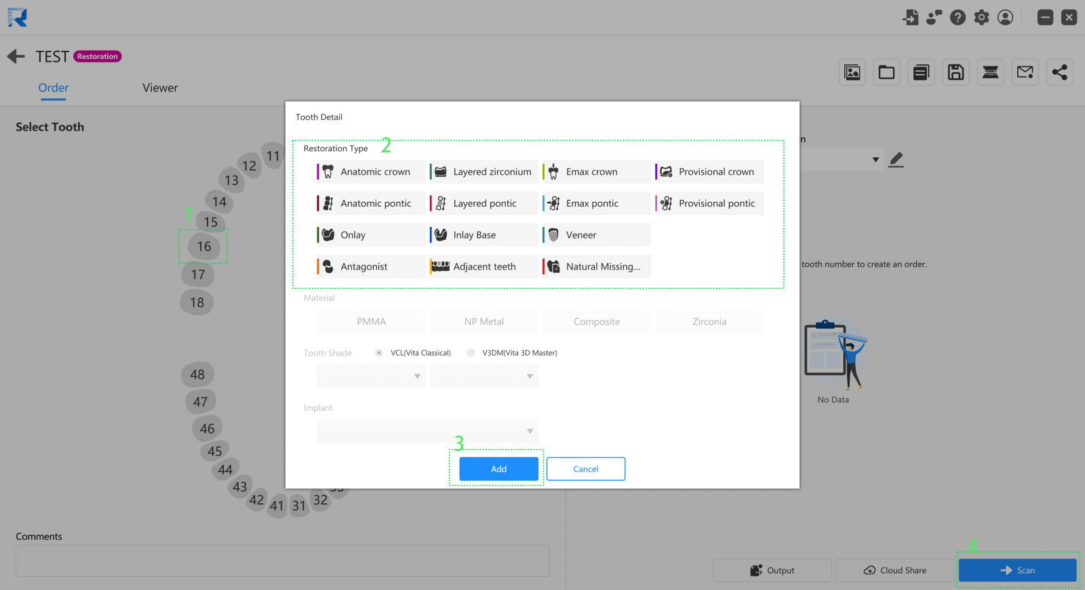This screenshot has height=590, width=1085.
Task: Switch to the Order tab
Action: (x=53, y=88)
